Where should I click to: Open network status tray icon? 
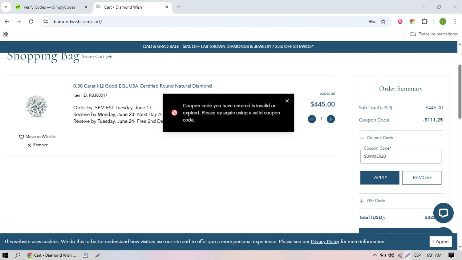400,255
